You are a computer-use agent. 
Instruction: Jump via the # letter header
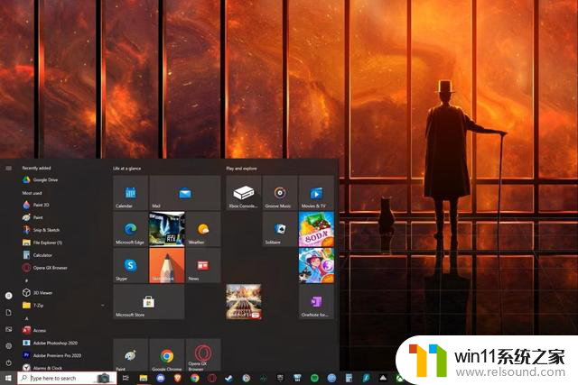click(x=26, y=280)
